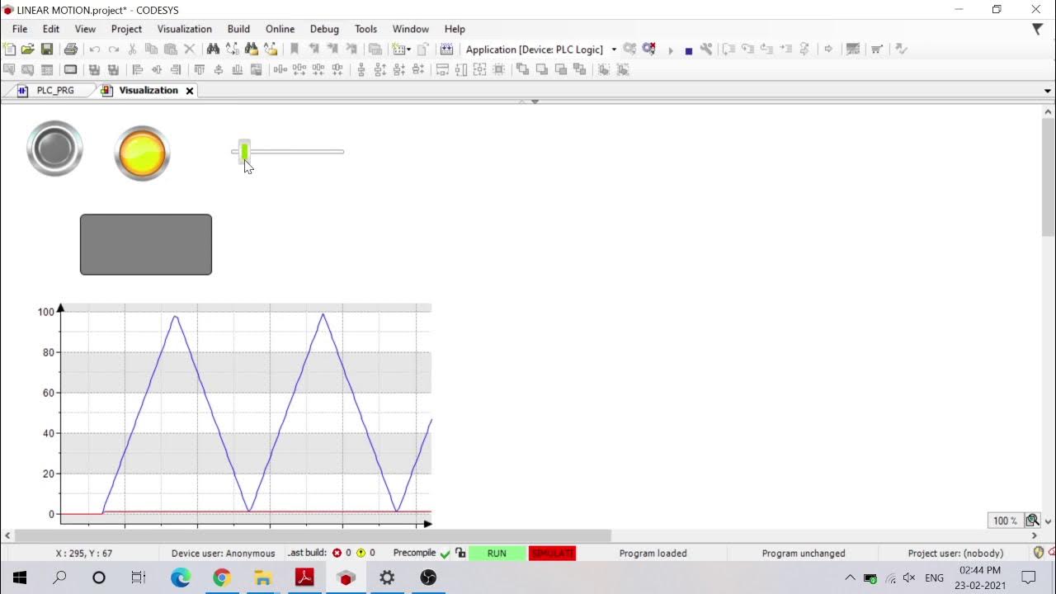Open the Online menu
Screen dimensions: 1056x594
[280, 29]
